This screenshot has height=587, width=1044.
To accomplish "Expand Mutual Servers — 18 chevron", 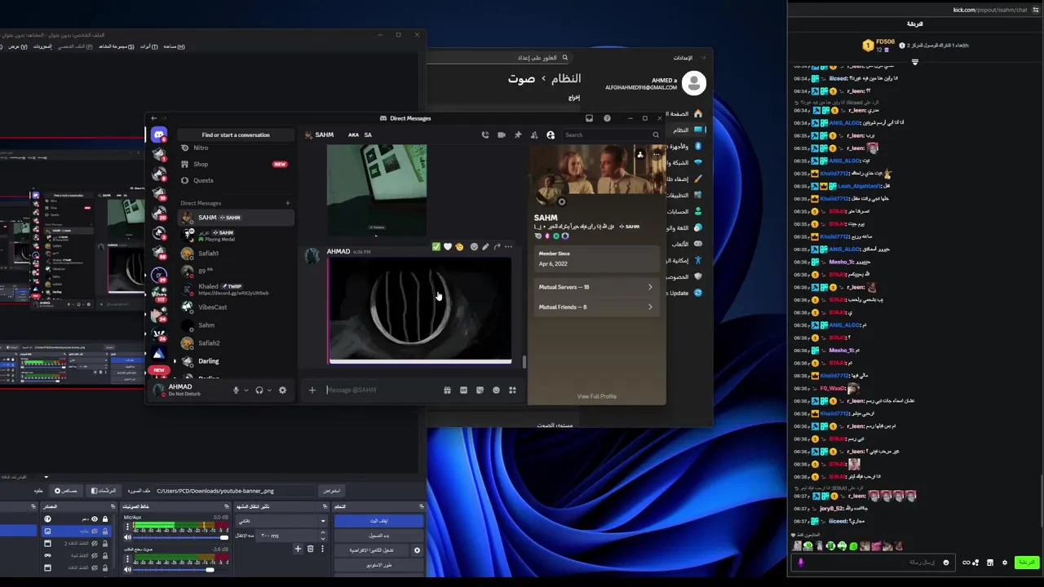I will pos(650,287).
